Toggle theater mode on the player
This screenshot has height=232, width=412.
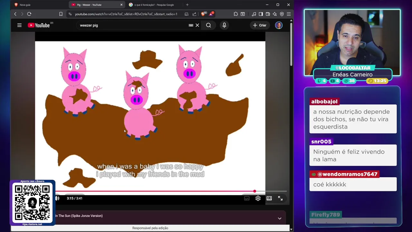[x=269, y=198]
